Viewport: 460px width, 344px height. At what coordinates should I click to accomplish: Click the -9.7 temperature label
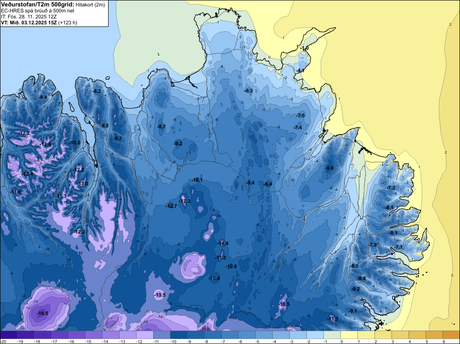[x=118, y=138]
